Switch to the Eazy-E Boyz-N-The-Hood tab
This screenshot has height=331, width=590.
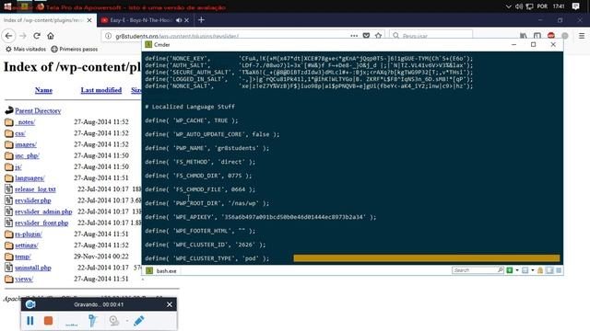click(141, 20)
